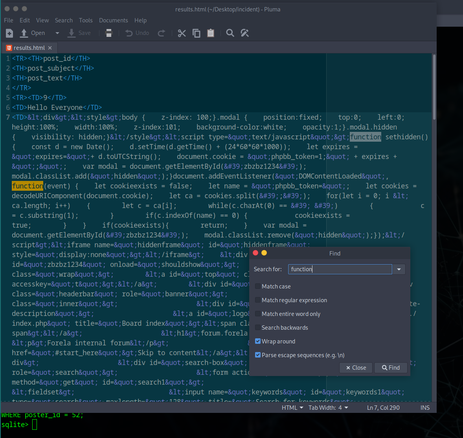Screen dimensions: 463x438
Task: Select the results.html document tab
Action: [29, 48]
